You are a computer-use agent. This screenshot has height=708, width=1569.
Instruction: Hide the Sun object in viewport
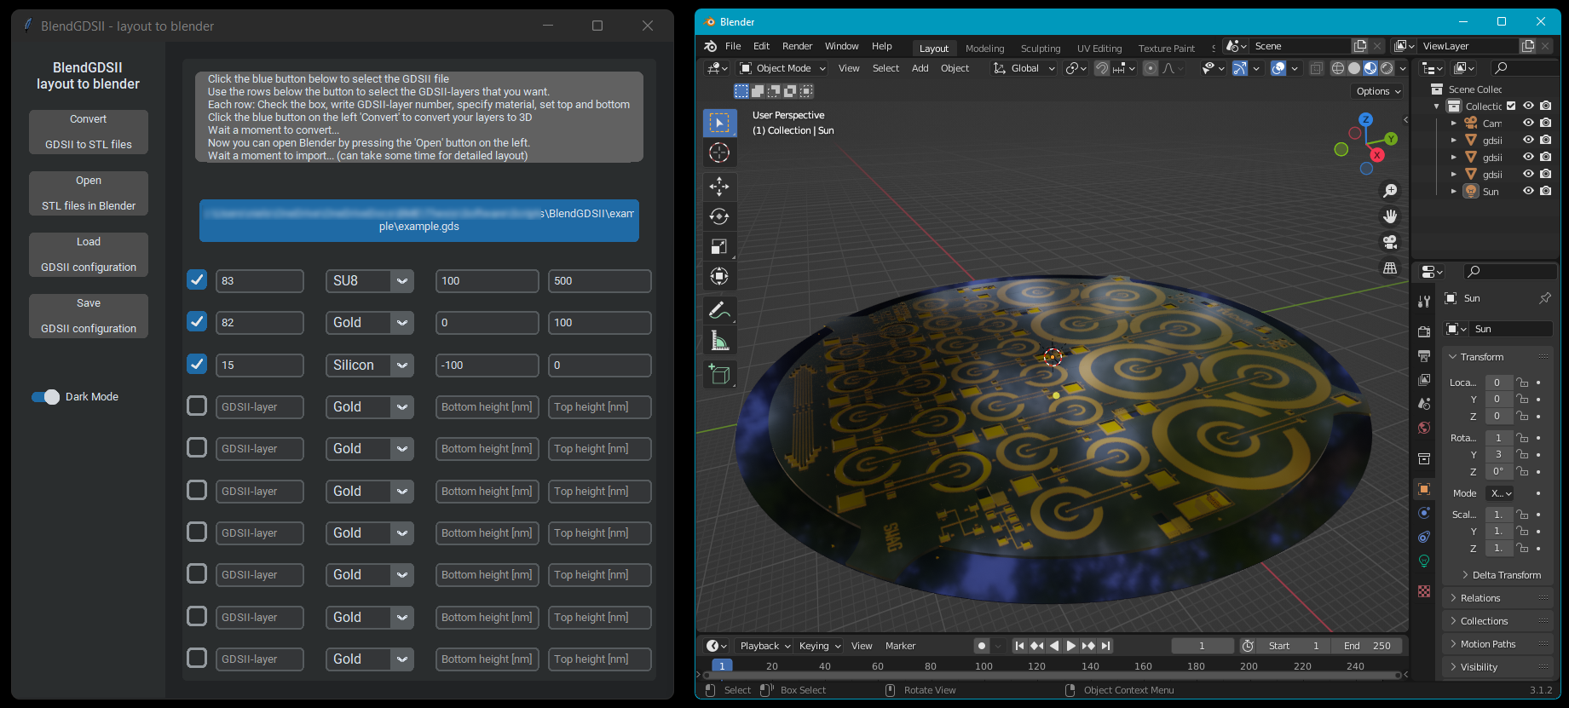(x=1528, y=192)
